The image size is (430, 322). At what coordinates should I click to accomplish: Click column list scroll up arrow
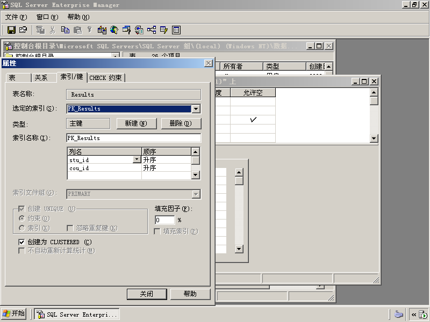(195, 152)
